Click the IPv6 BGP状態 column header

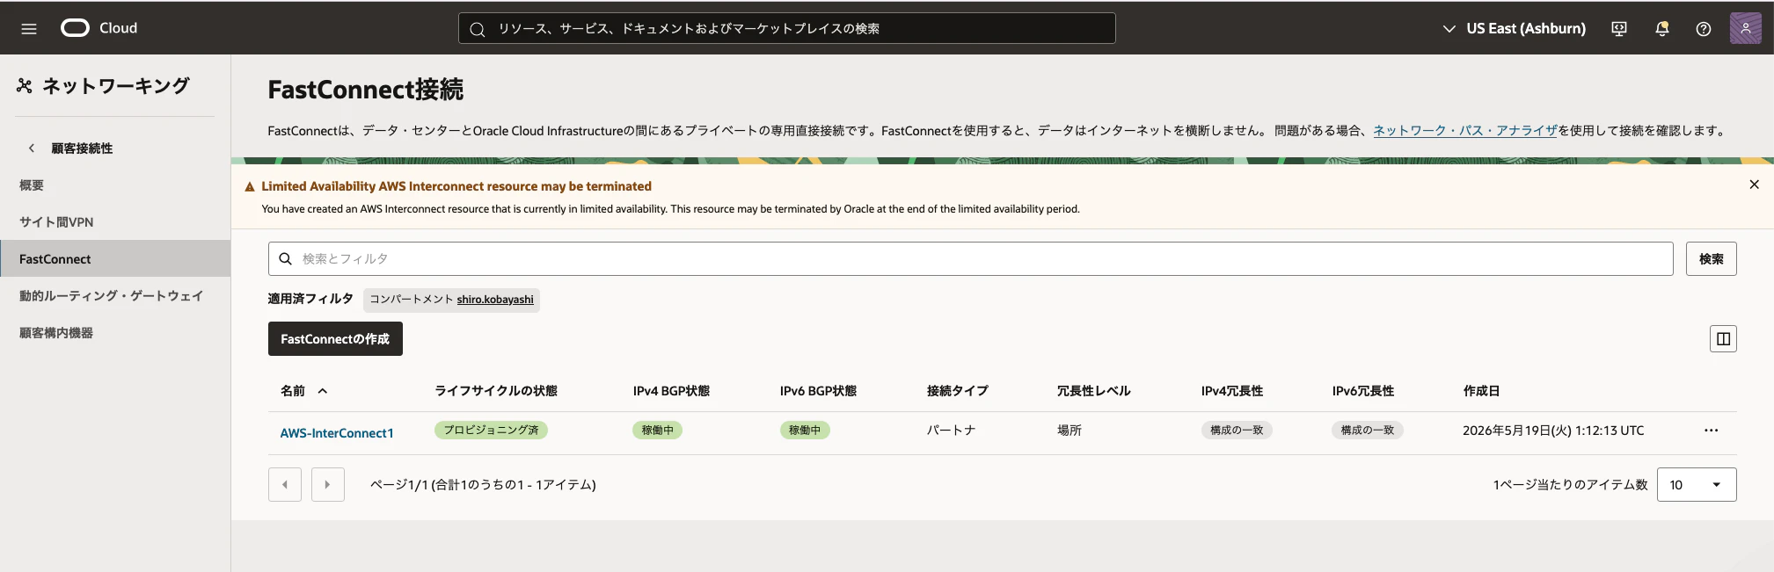click(x=818, y=391)
